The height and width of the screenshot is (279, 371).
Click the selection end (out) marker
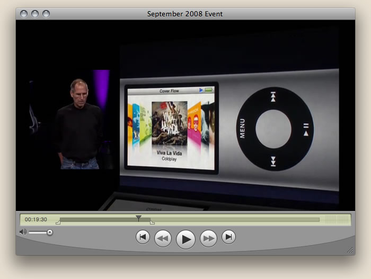153,222
